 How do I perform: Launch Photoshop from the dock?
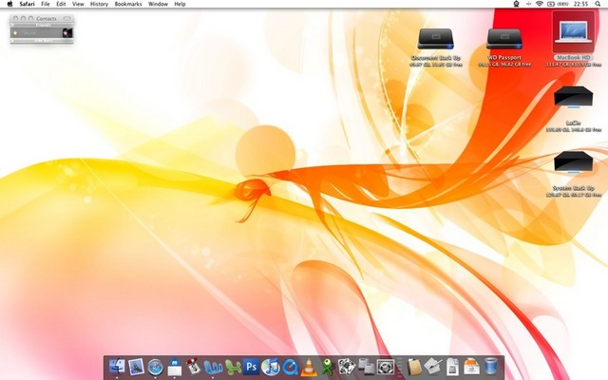(x=251, y=367)
